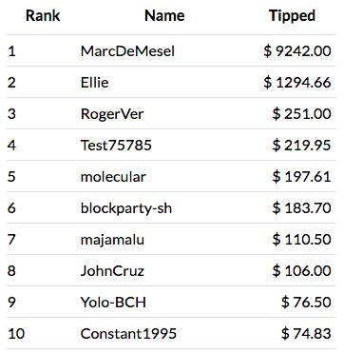Sort by the Rank column header
Image resolution: width=344 pixels, height=353 pixels.
click(43, 15)
